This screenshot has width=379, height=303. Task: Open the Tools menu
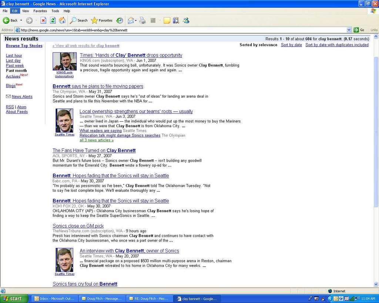[55, 11]
